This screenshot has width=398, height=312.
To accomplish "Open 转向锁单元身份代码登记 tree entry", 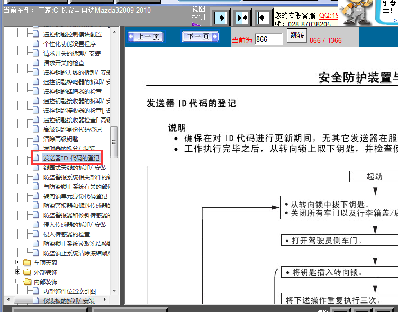I will point(75,196).
